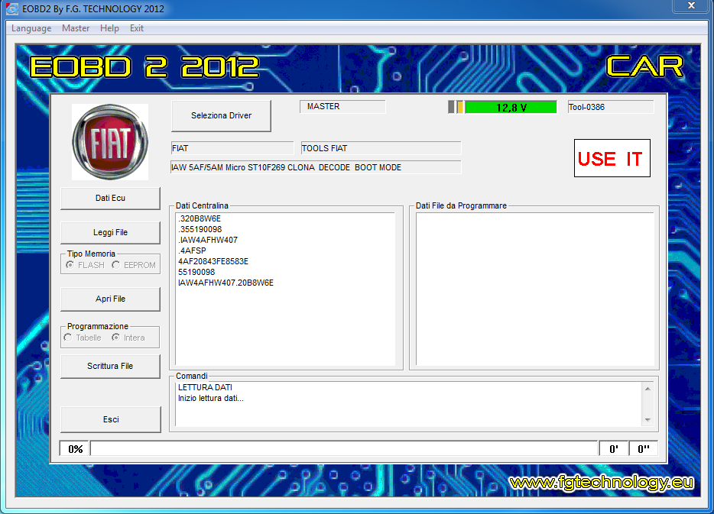Click the 0' minutes timer box
The width and height of the screenshot is (714, 514).
point(613,449)
